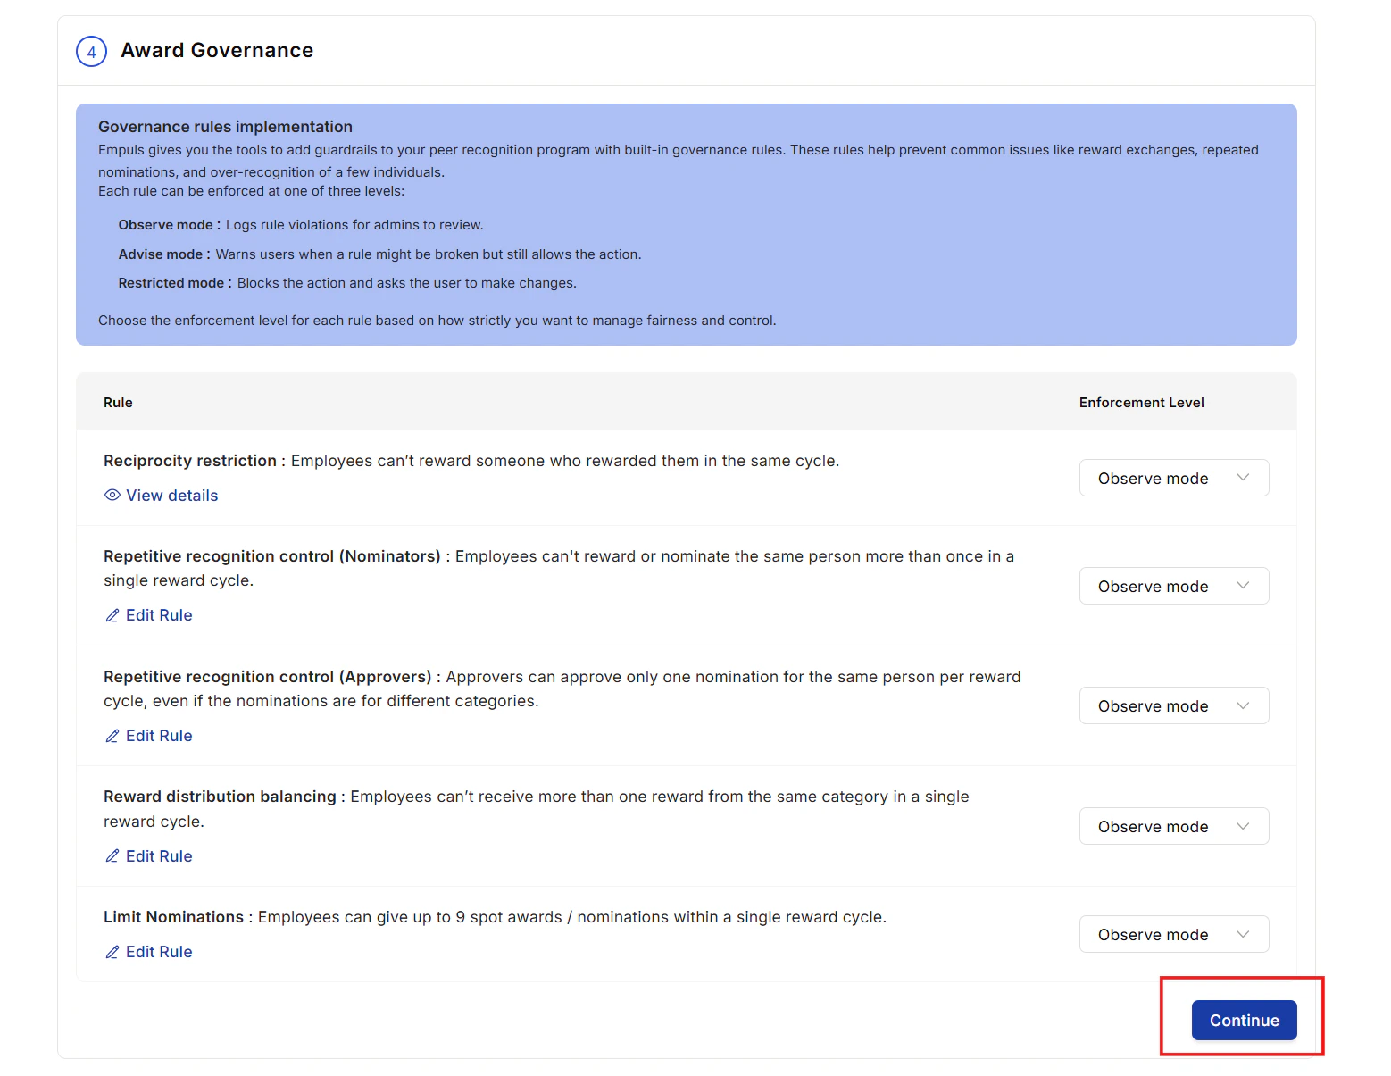Click the Advise mode description line
1391x1076 pixels.
[x=379, y=254]
